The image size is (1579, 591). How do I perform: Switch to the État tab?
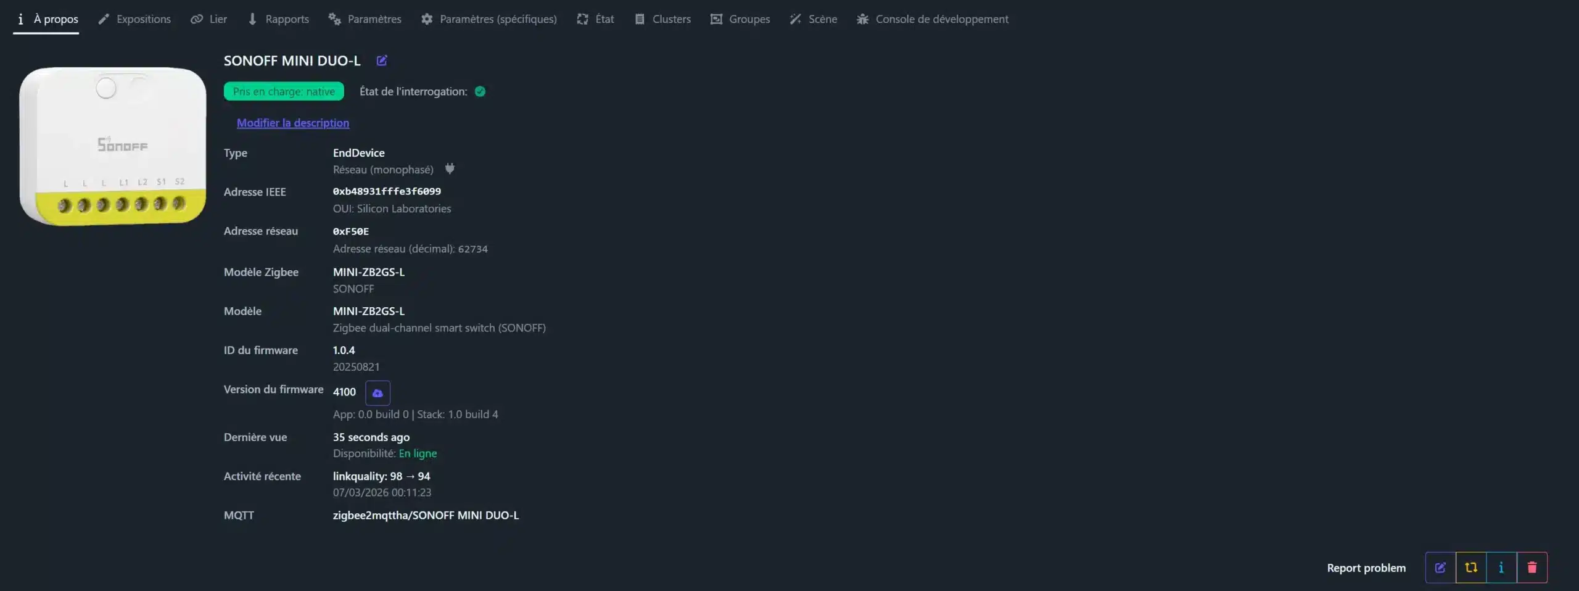[x=596, y=19]
